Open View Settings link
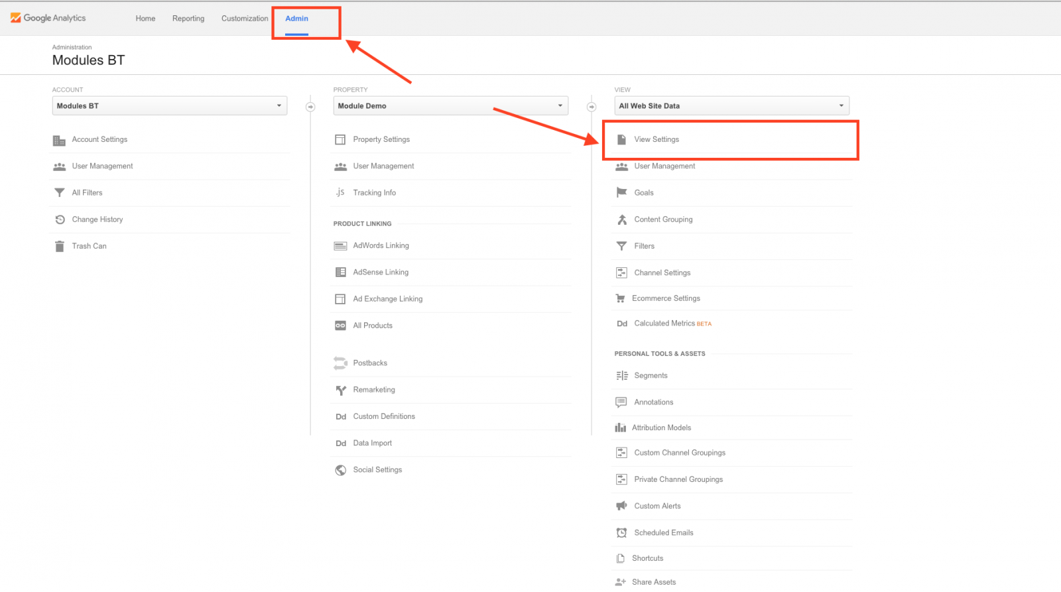1061x592 pixels. (656, 139)
